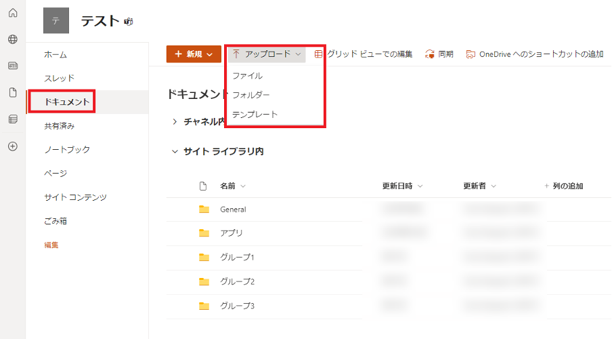
Task: Click the テスト site logo tile
Action: (56, 21)
